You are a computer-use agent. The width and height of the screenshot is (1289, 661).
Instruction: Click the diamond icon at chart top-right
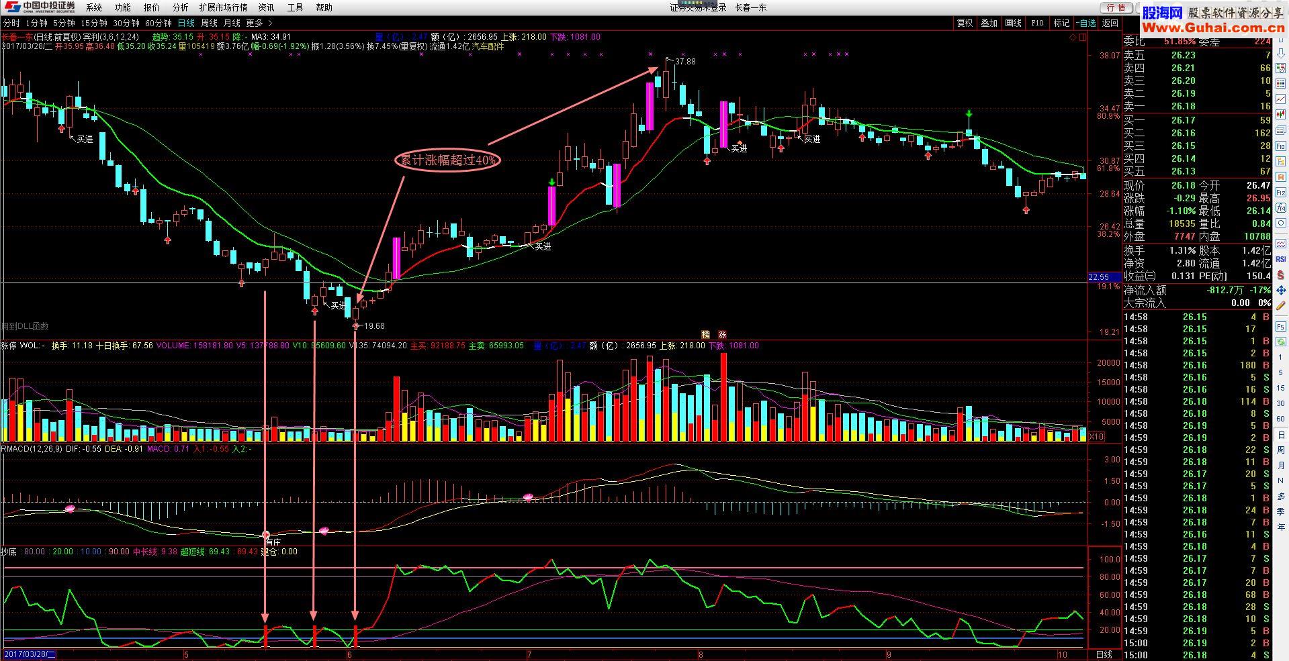click(1073, 38)
